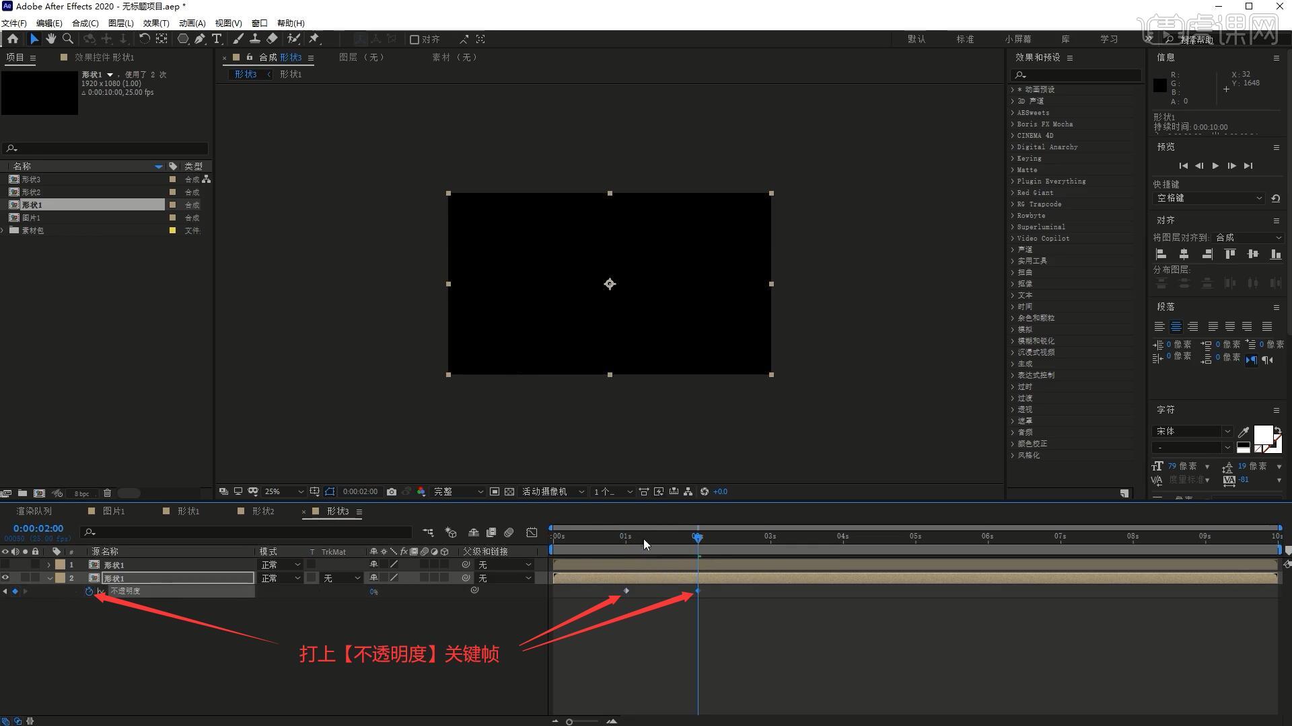Select the 标准 workspace

[x=965, y=40]
